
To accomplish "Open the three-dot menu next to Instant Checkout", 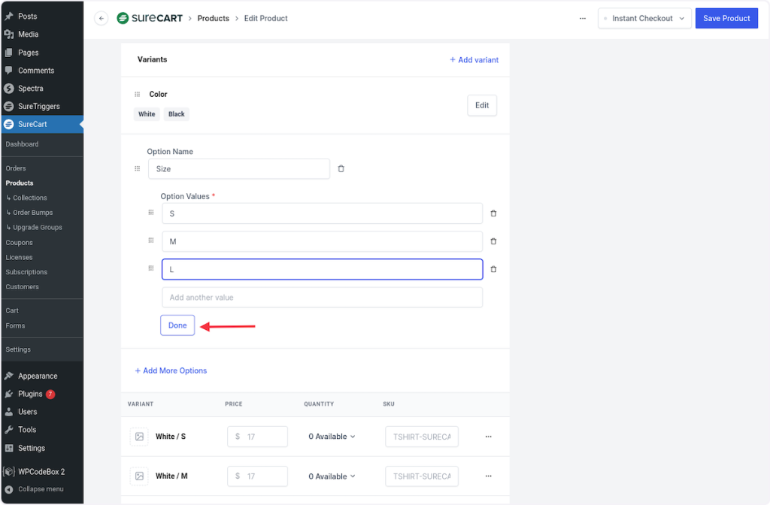I will [583, 19].
